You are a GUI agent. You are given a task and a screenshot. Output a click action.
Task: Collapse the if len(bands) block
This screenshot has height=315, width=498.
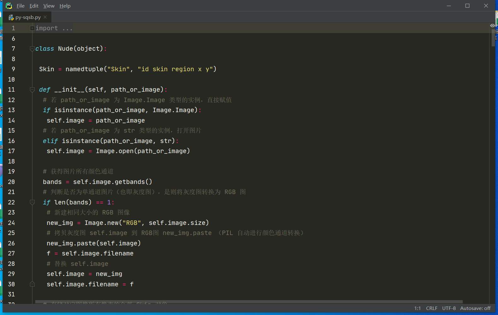[32, 202]
